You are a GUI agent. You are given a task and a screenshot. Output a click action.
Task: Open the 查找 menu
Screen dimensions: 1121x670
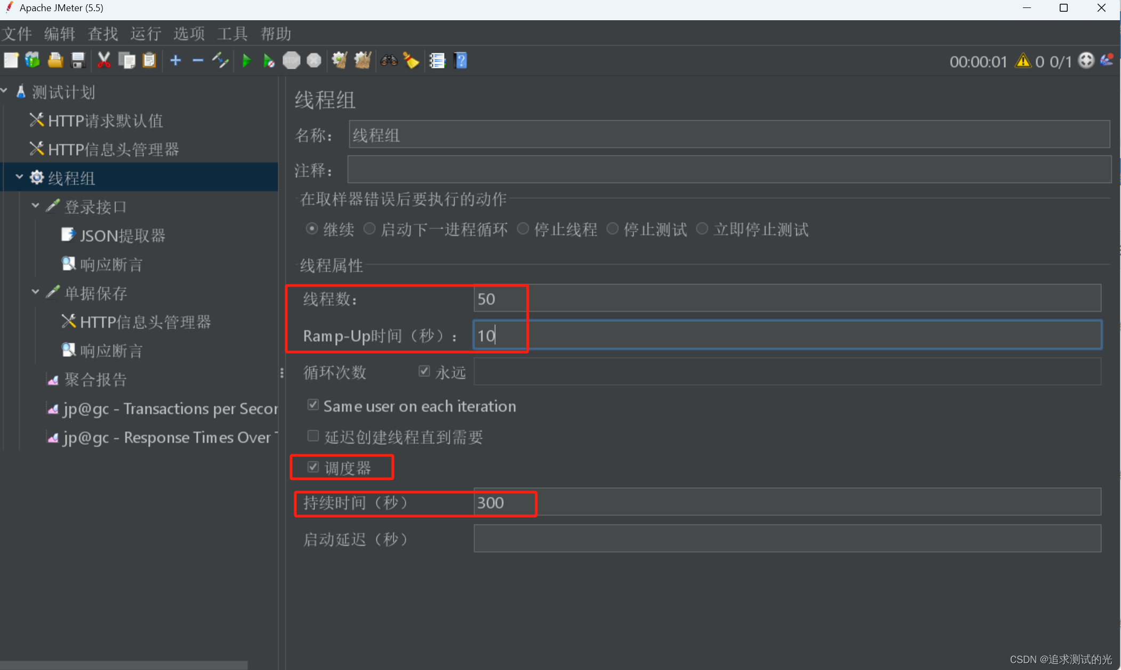pyautogui.click(x=103, y=34)
